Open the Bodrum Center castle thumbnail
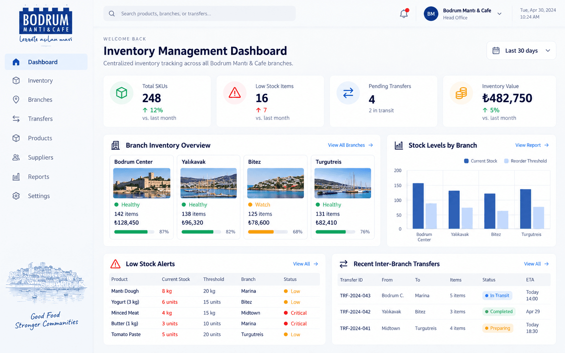 [142, 183]
